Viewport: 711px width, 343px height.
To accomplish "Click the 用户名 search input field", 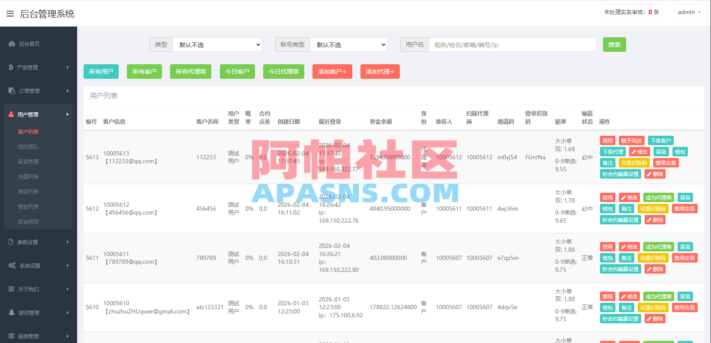I will [513, 45].
